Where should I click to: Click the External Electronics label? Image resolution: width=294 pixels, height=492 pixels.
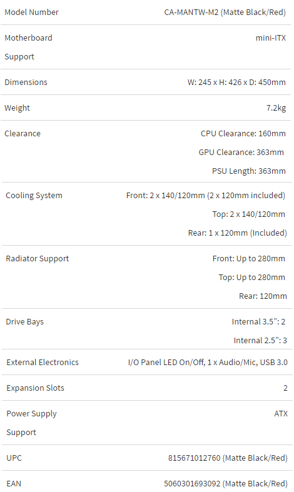pyautogui.click(x=43, y=363)
